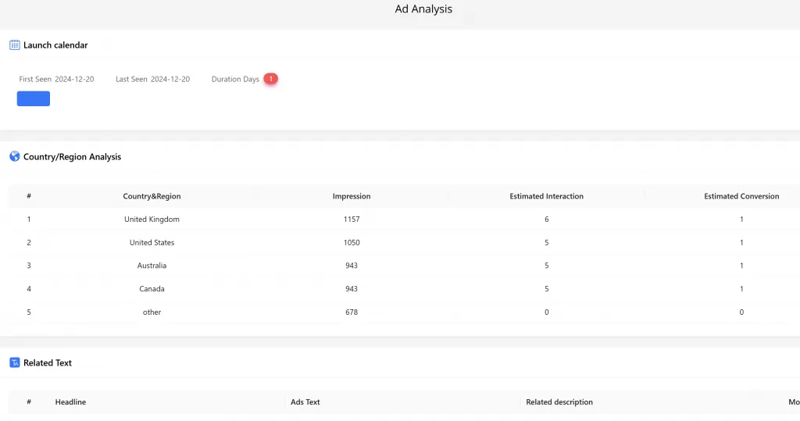The width and height of the screenshot is (800, 421).
Task: Select the Impression column header
Action: 352,196
